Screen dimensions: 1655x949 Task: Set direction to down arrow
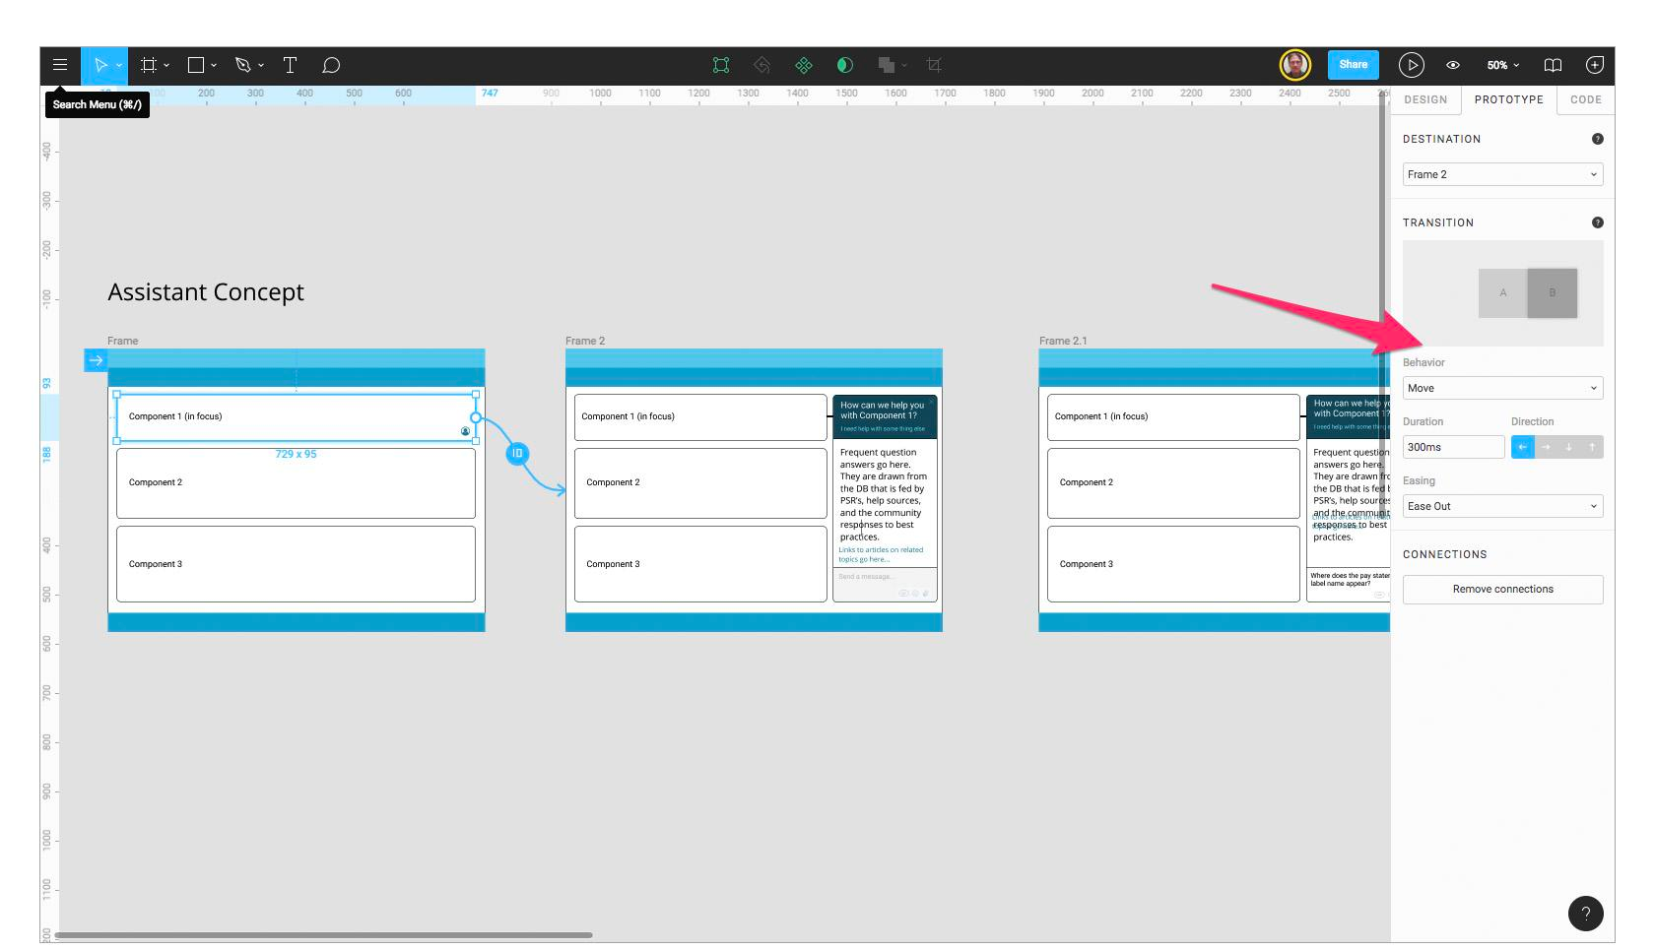click(x=1569, y=447)
